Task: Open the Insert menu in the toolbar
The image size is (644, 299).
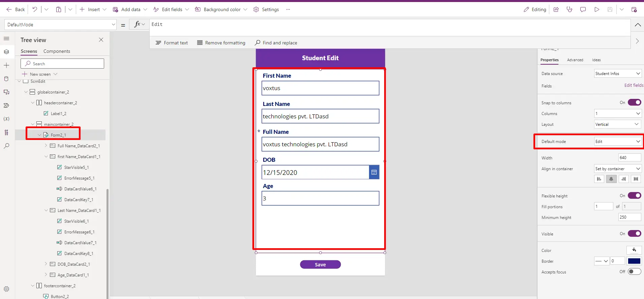Action: click(93, 9)
